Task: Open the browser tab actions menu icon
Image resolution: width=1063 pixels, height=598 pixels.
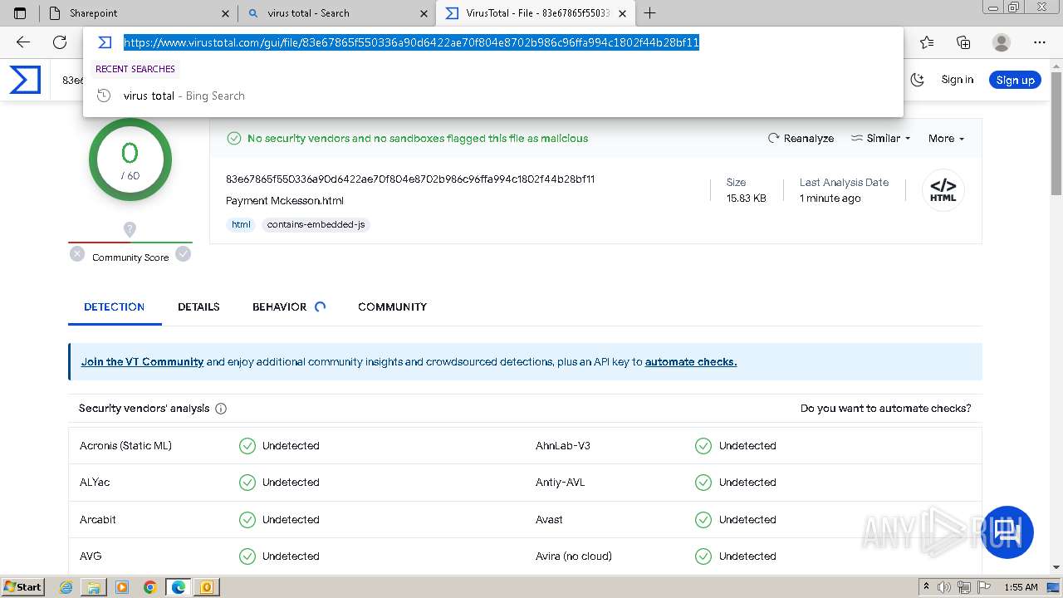Action: [x=20, y=13]
